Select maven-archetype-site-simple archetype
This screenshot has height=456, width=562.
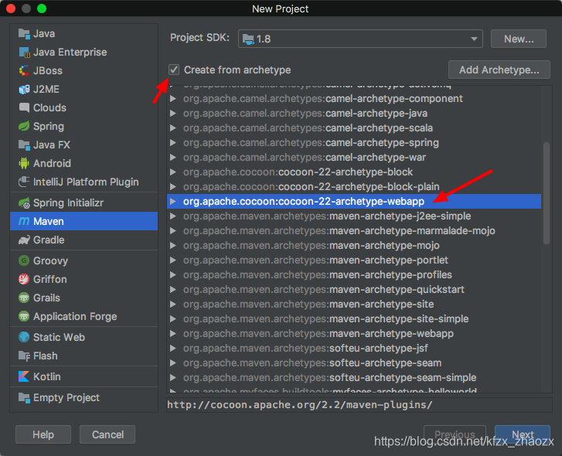[x=354, y=318]
